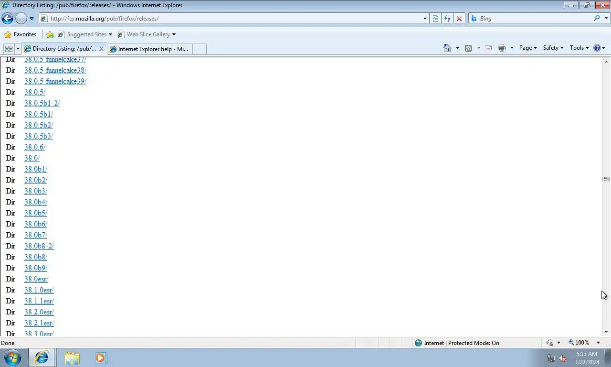
Task: Click the muted volume tray icon
Action: tap(563, 358)
